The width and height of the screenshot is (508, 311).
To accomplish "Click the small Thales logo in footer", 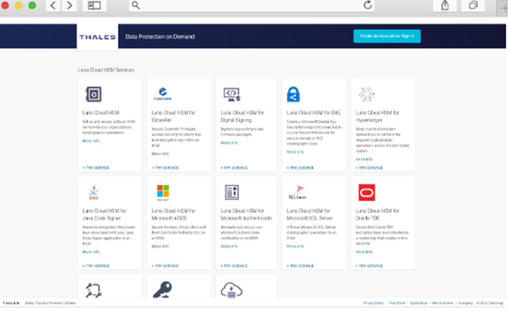I will [x=11, y=303].
